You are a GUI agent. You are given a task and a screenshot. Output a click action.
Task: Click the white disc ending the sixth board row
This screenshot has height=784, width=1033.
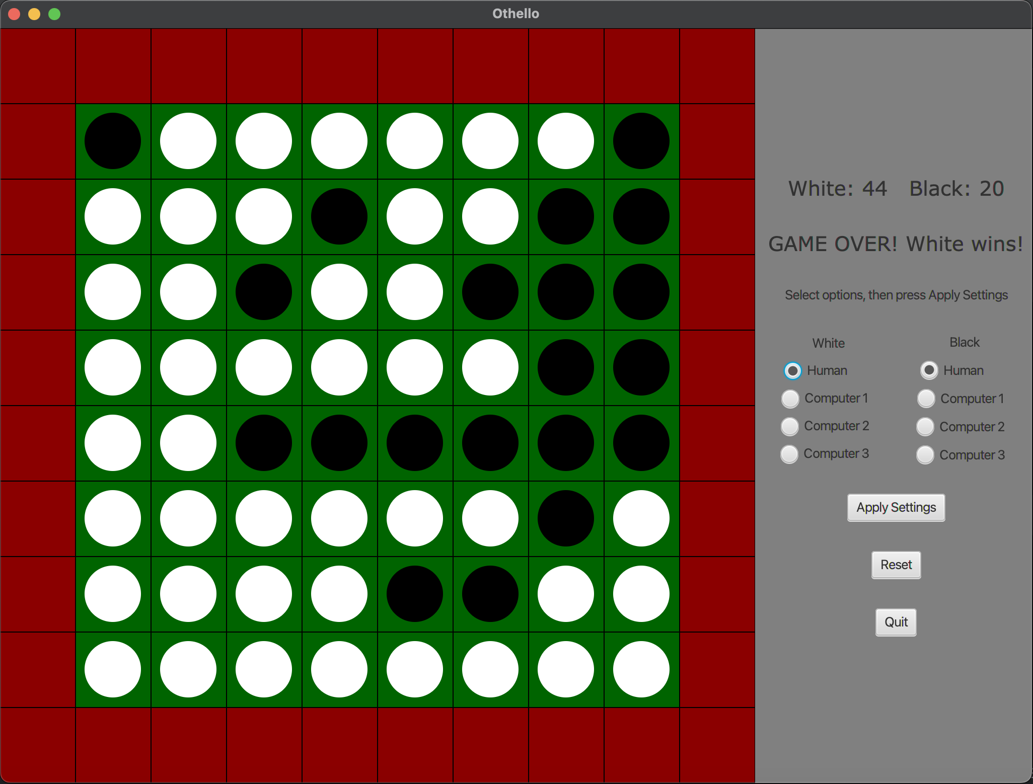click(641, 518)
